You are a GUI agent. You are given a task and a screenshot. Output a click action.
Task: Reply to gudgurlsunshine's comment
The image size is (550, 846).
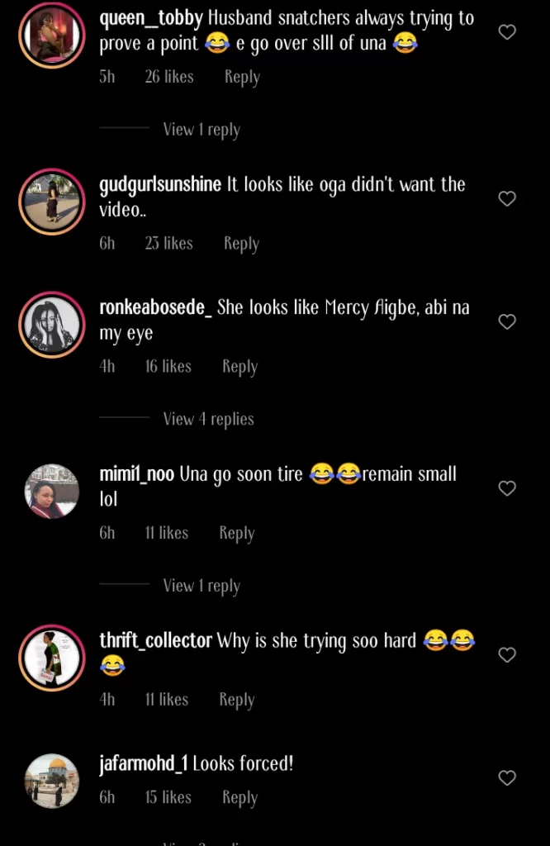click(241, 244)
